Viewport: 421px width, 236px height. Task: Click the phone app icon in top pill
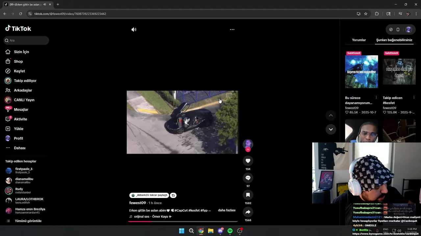(398, 29)
